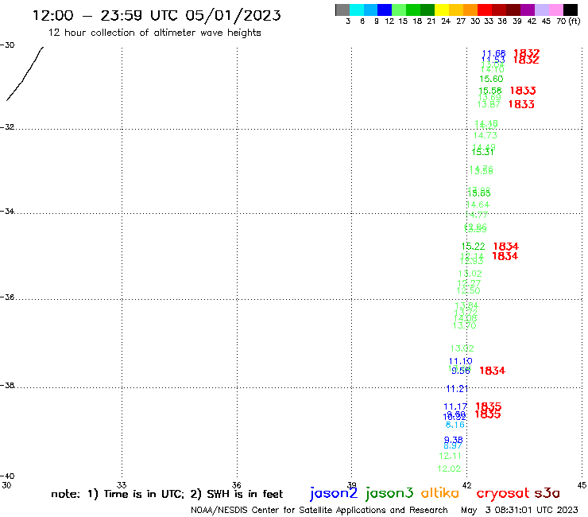Click the wave height value 13.70
588x517 pixels.
(x=464, y=325)
